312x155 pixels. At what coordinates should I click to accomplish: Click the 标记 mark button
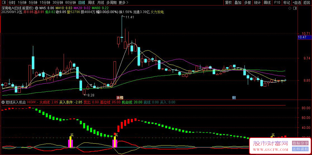tap(287, 2)
